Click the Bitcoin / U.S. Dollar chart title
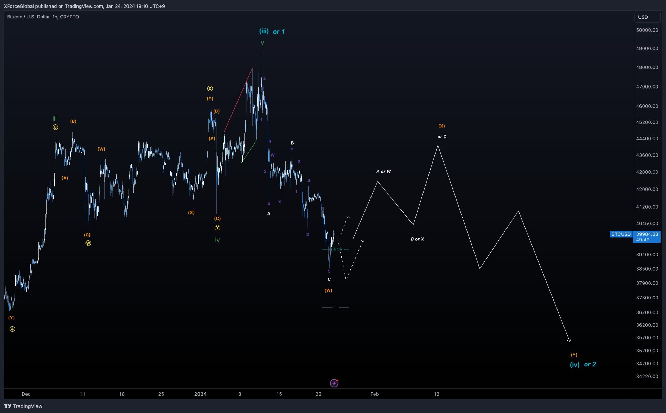Viewport: 666px width, 413px height. [x=43, y=17]
